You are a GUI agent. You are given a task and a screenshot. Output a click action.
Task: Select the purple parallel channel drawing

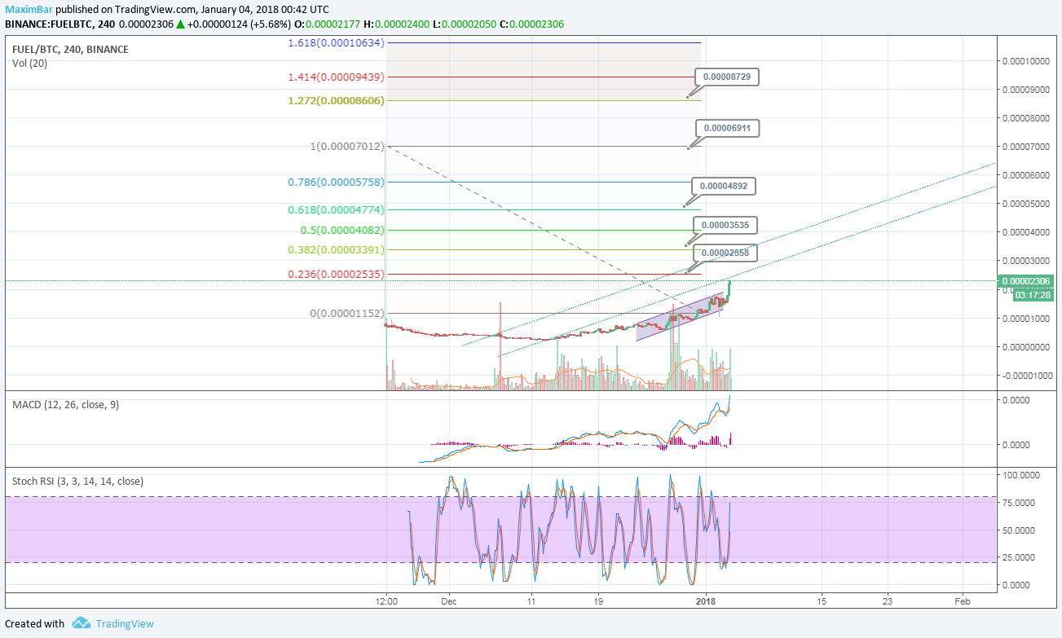click(x=679, y=316)
